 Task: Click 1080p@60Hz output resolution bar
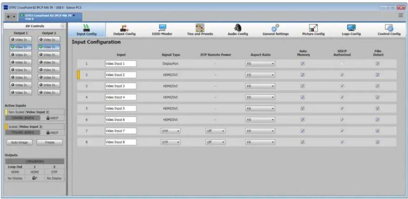pos(34,162)
